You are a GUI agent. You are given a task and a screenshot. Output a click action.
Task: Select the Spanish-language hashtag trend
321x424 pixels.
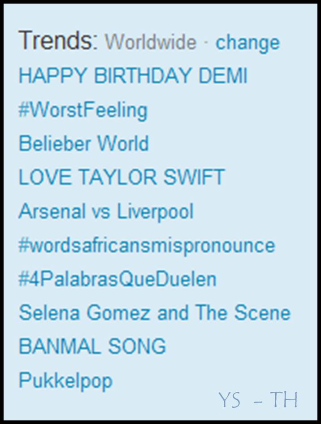tap(117, 279)
